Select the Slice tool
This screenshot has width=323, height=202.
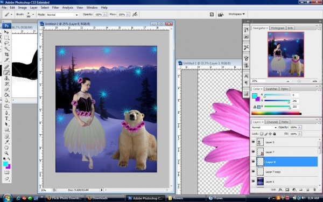click(6, 60)
